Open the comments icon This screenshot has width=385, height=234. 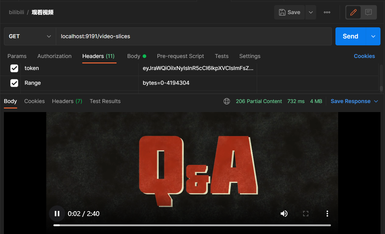[x=368, y=12]
